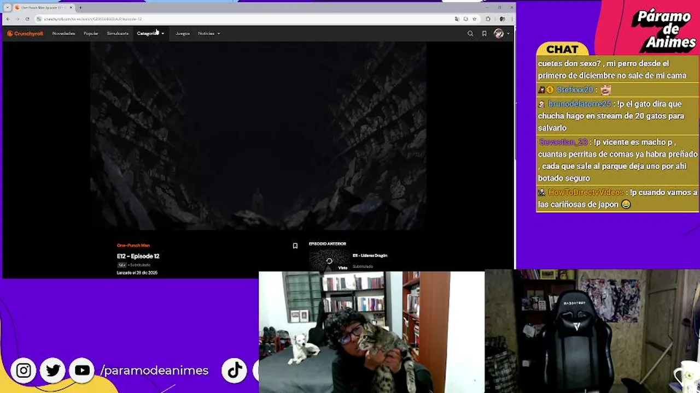Click the Twitter bird icon in the overlay
Viewport: 700px width, 393px height.
tap(53, 371)
